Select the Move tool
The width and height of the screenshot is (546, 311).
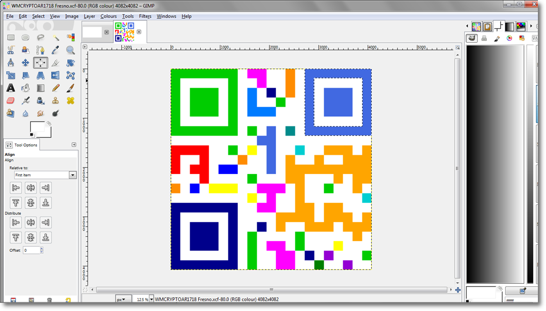coord(25,63)
